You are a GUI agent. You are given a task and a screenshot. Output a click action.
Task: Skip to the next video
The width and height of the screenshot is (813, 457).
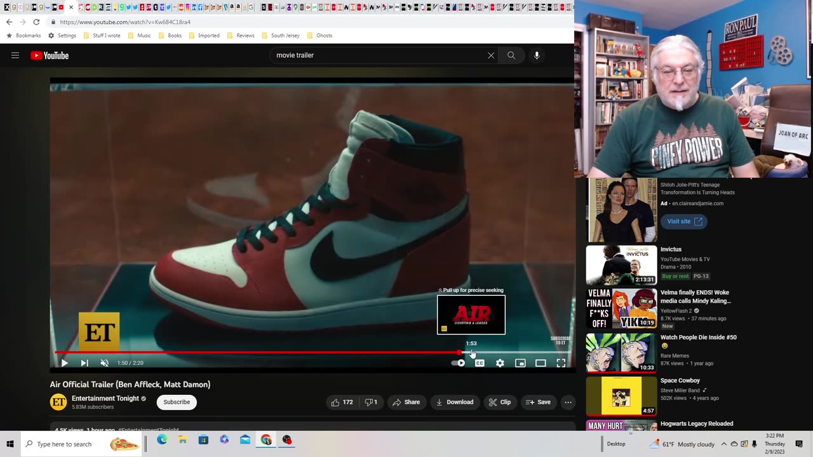point(84,363)
